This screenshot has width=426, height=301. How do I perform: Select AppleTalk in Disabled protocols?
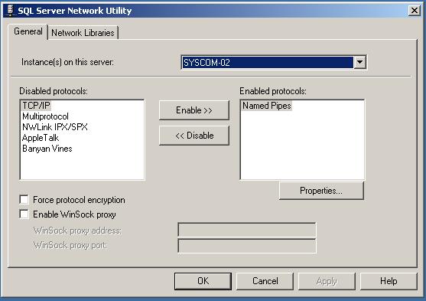coord(41,138)
